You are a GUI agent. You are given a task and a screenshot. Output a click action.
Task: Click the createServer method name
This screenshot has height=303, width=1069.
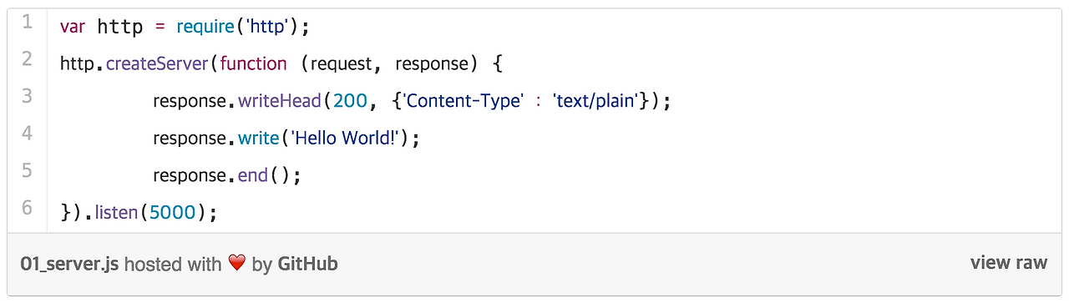click(x=157, y=64)
